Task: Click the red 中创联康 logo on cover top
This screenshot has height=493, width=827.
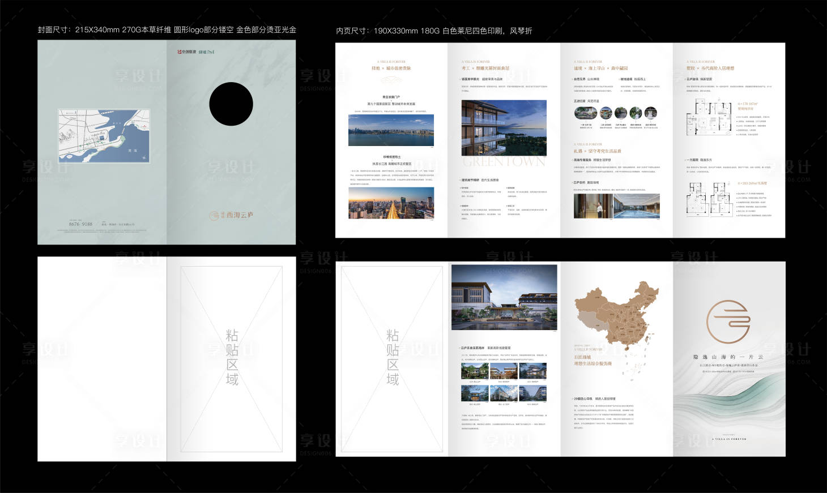Action: click(187, 52)
